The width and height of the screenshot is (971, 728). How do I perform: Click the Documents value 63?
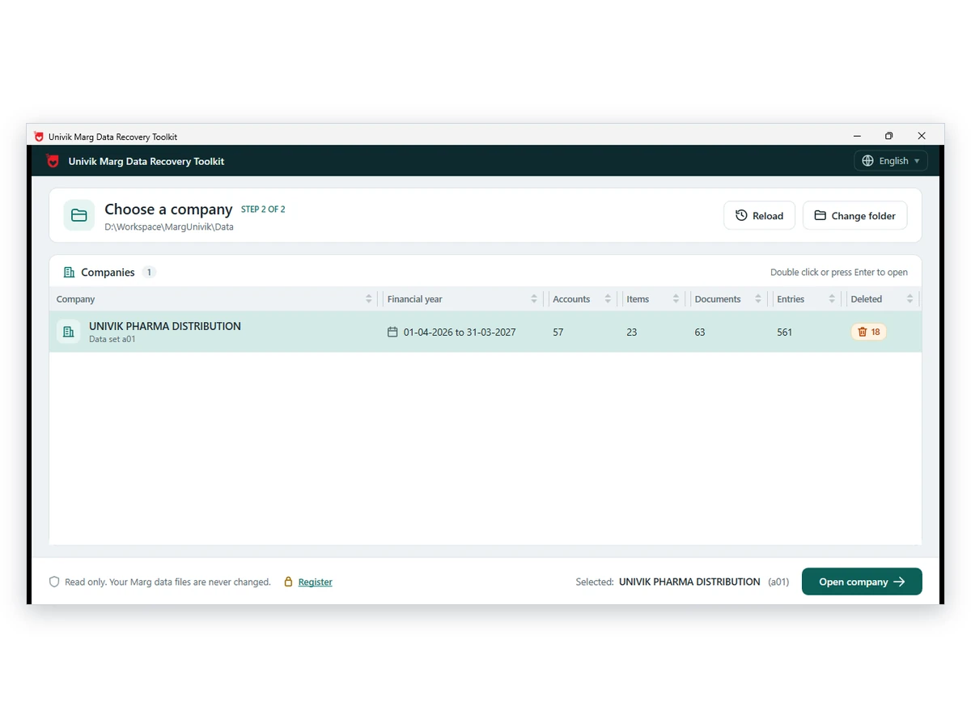(x=700, y=332)
